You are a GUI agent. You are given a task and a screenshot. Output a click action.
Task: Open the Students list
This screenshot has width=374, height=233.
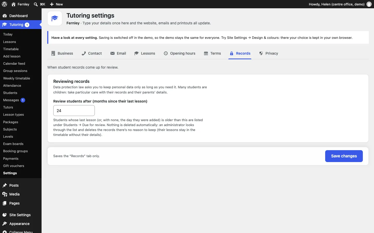10,93
